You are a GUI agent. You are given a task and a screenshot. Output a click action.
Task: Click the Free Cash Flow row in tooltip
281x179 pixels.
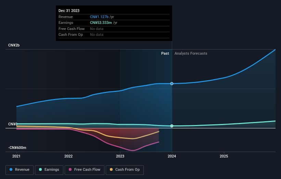pyautogui.click(x=114, y=29)
